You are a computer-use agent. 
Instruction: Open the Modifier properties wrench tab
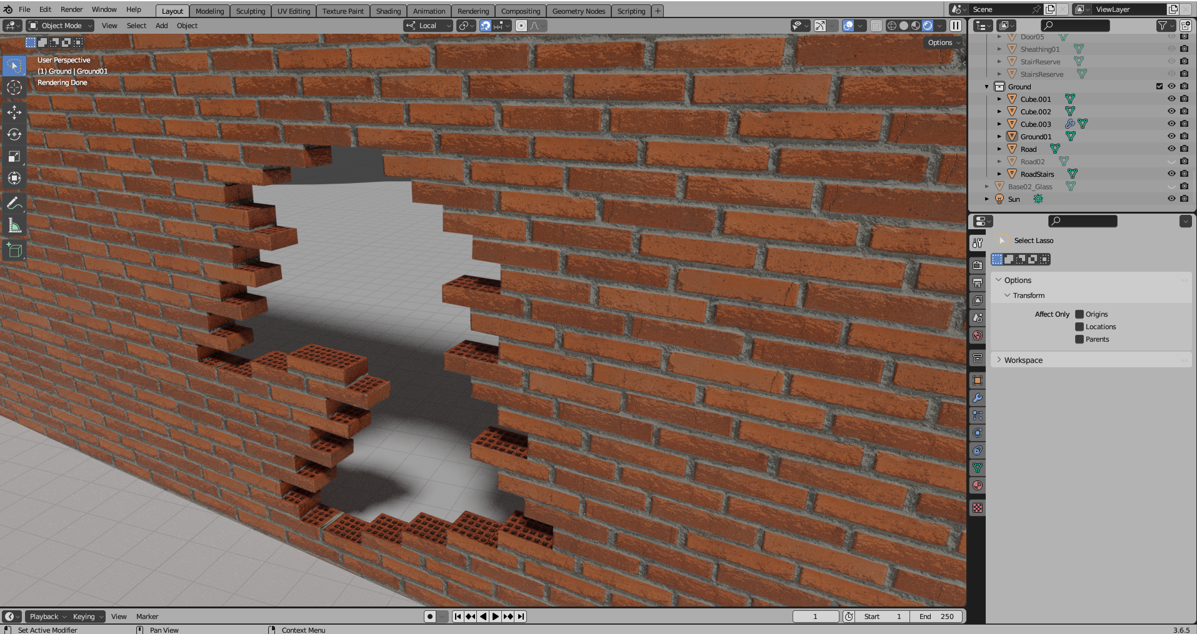pos(978,398)
